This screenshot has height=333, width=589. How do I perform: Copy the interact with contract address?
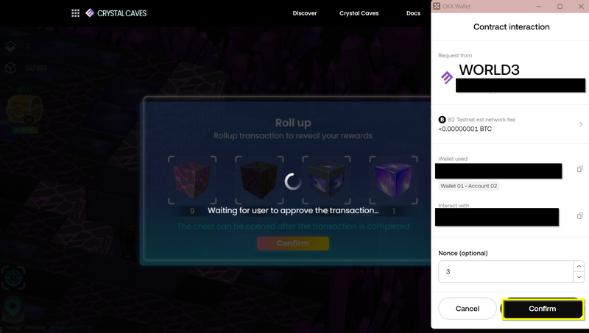tap(579, 216)
